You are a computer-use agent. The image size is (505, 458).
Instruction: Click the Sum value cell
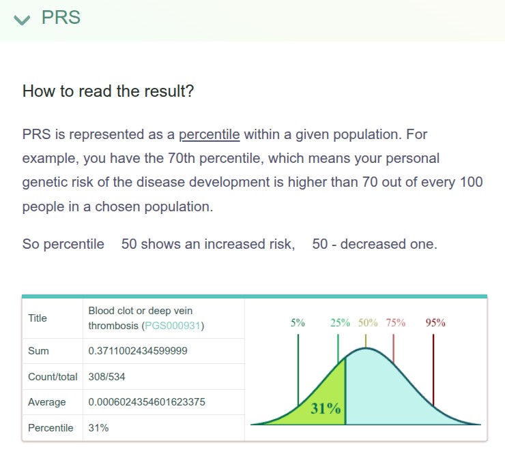tap(164, 351)
